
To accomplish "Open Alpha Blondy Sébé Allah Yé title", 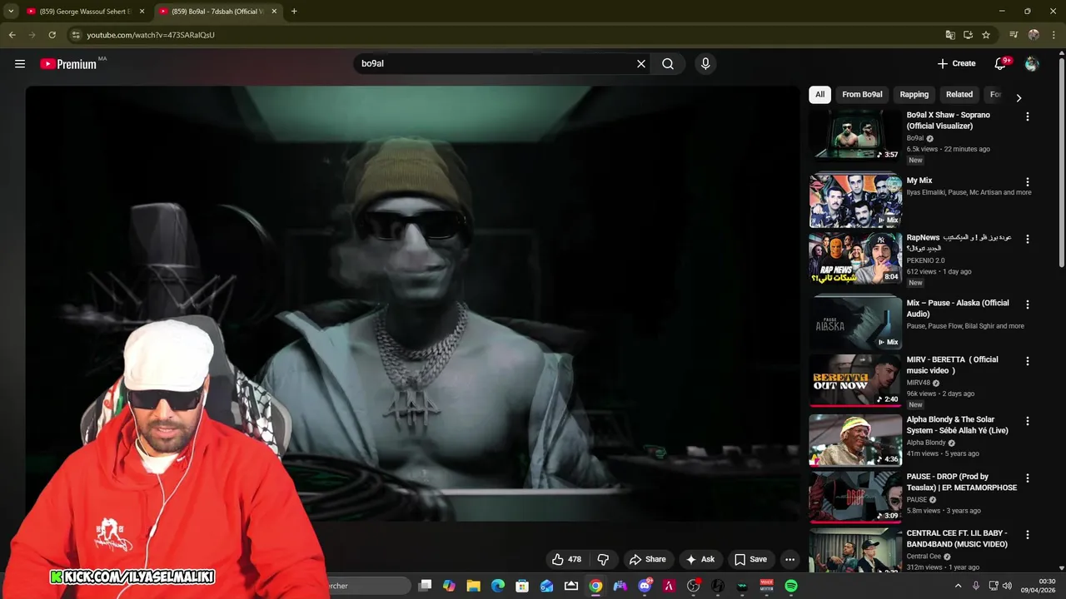I will coord(957,425).
